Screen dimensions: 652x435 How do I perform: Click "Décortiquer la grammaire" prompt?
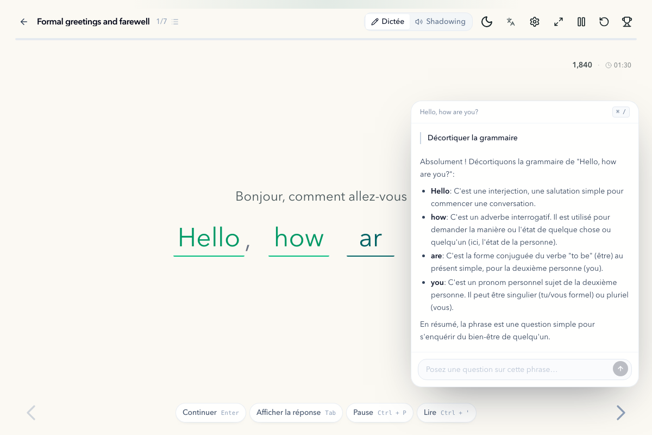point(472,138)
